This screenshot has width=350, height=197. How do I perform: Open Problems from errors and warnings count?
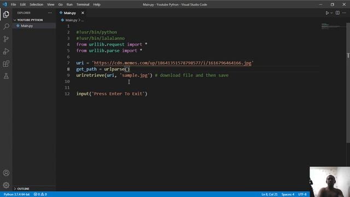(40, 194)
